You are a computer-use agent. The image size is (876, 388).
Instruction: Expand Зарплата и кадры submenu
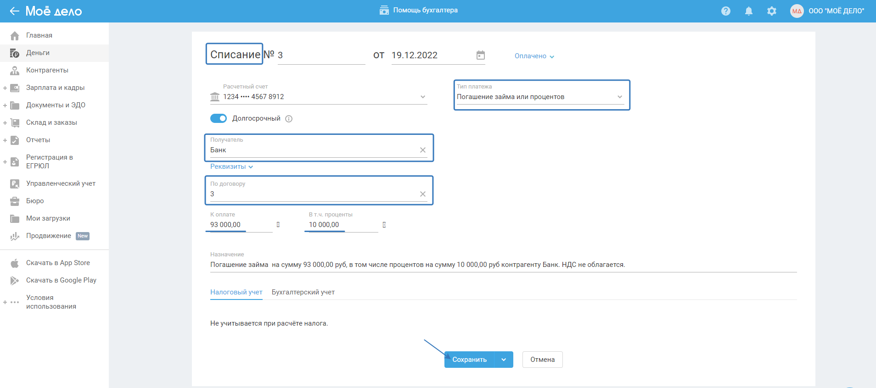tap(5, 88)
